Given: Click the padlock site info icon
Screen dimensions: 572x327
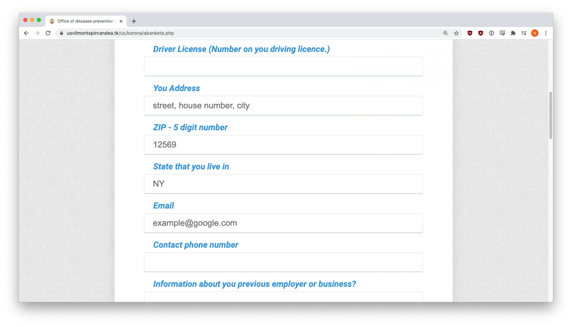Looking at the screenshot, I should pyautogui.click(x=61, y=33).
